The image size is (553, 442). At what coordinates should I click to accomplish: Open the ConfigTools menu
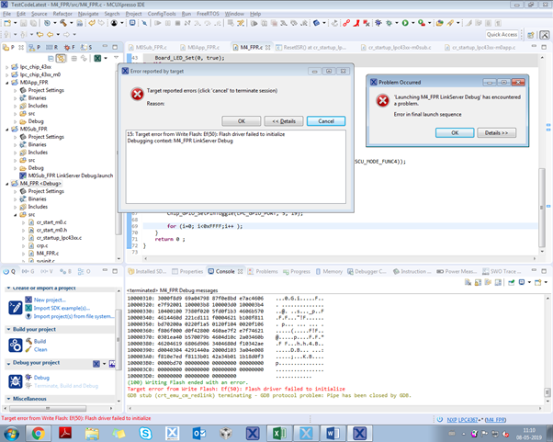162,14
